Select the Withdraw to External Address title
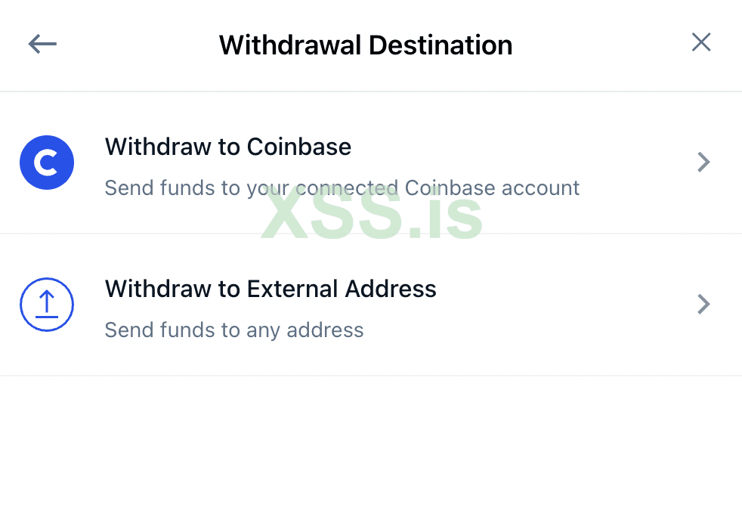Viewport: 742px width, 517px height. point(271,289)
